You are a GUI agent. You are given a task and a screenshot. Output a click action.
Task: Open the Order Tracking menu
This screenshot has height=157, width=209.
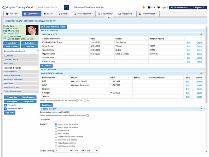coord(83,14)
